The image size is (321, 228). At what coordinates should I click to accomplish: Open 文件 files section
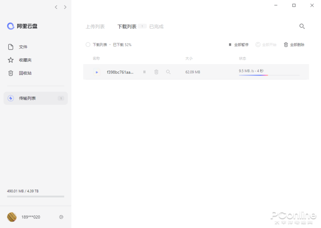point(23,47)
